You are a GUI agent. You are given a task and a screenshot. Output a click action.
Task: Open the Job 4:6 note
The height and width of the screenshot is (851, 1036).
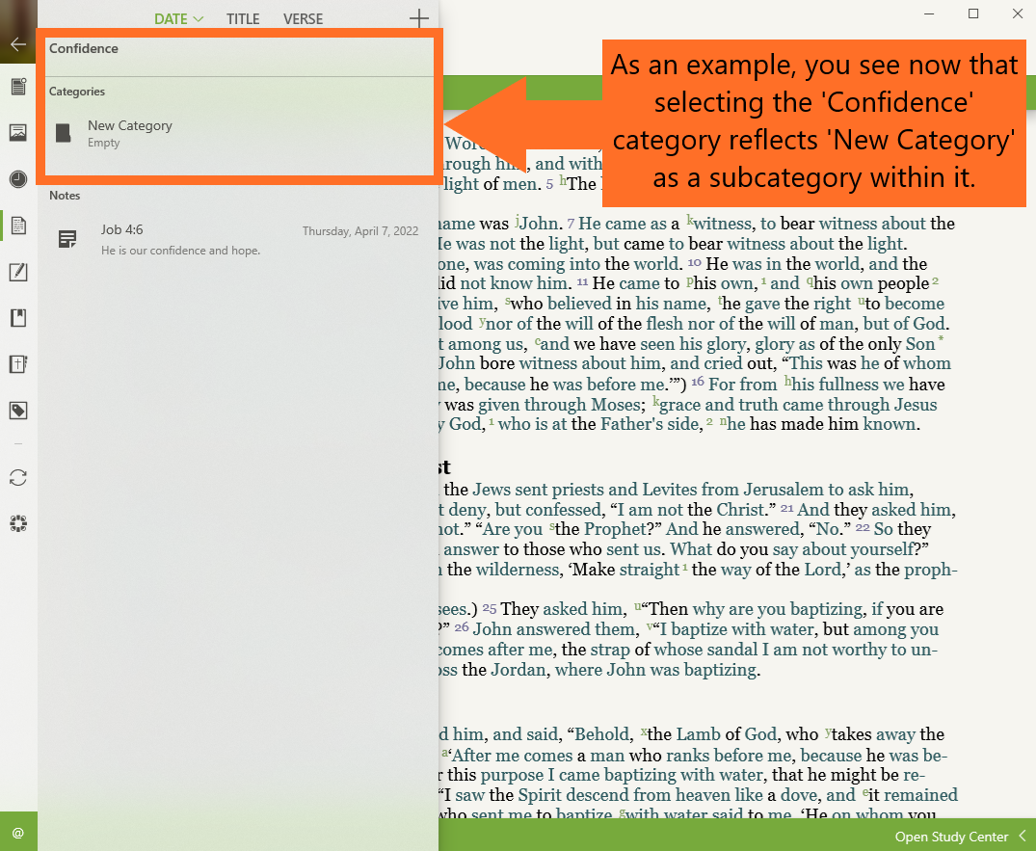[179, 239]
